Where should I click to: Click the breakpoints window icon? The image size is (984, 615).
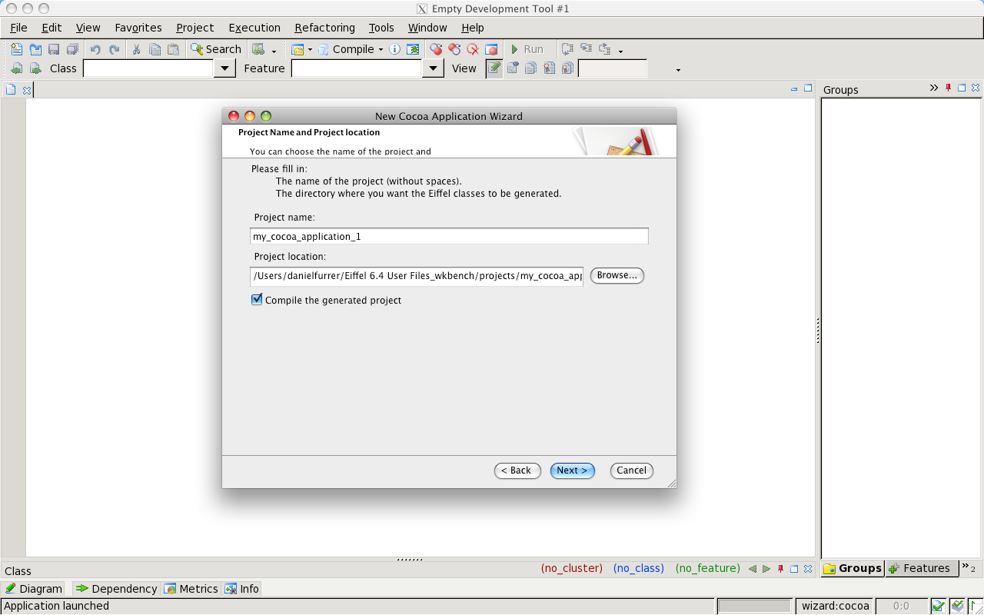click(491, 49)
